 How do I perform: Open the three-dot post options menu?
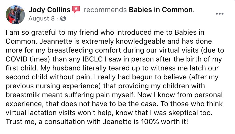[220, 14]
